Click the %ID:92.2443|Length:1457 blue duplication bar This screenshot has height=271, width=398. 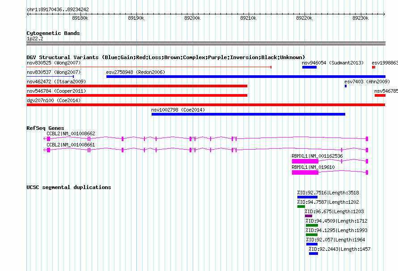click(313, 254)
